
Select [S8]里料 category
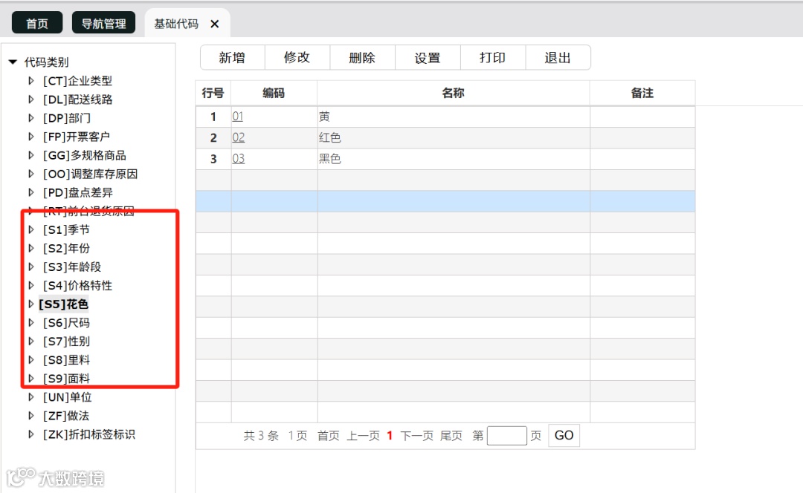click(66, 360)
